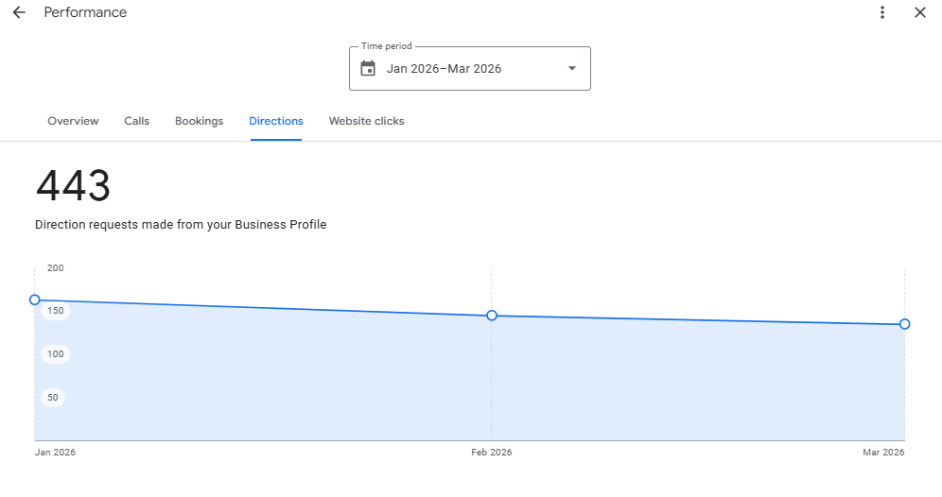Click the 150 y-axis label

(55, 310)
